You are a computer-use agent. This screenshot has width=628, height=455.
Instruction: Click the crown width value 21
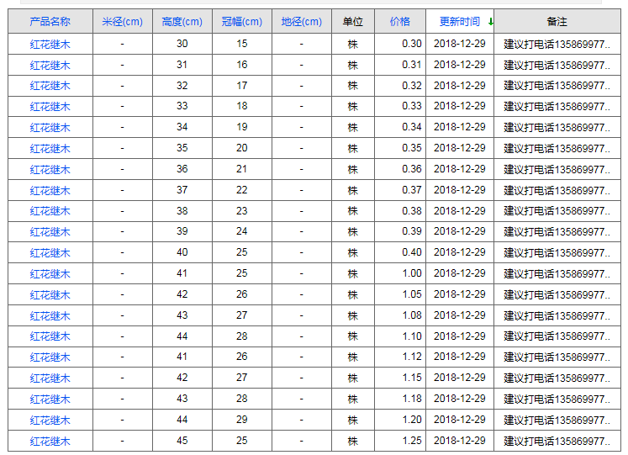[x=242, y=169]
